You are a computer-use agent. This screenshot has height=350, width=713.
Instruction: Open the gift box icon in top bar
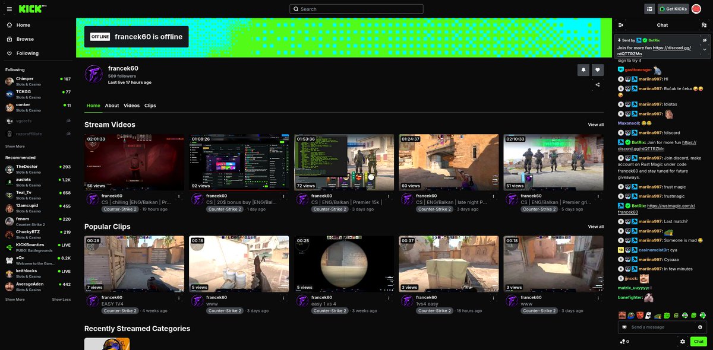click(x=649, y=9)
